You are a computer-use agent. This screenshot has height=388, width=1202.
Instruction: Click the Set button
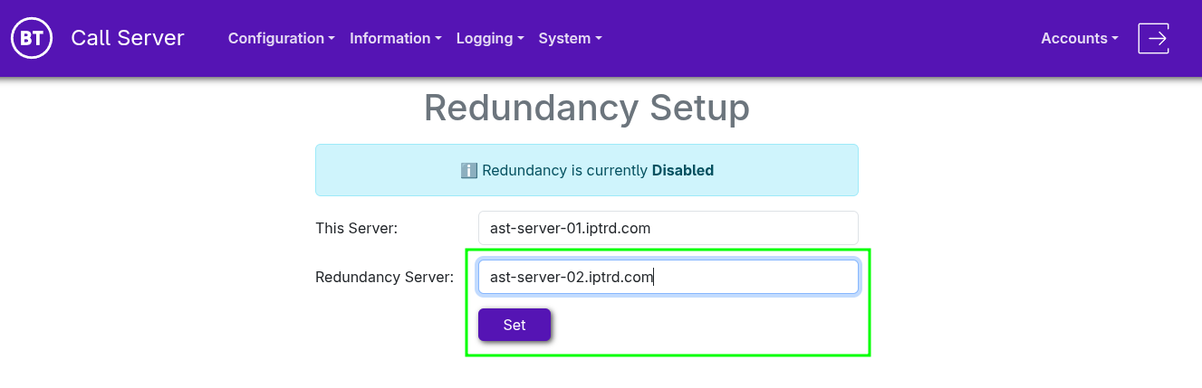(x=514, y=325)
